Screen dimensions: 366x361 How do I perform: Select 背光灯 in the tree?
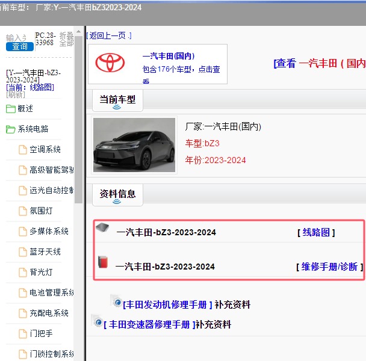pyautogui.click(x=41, y=273)
